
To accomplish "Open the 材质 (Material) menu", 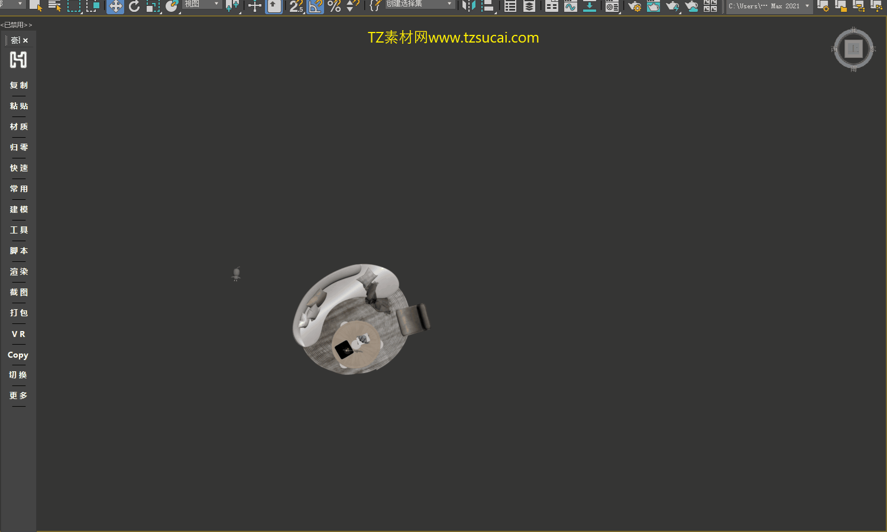I will click(19, 126).
